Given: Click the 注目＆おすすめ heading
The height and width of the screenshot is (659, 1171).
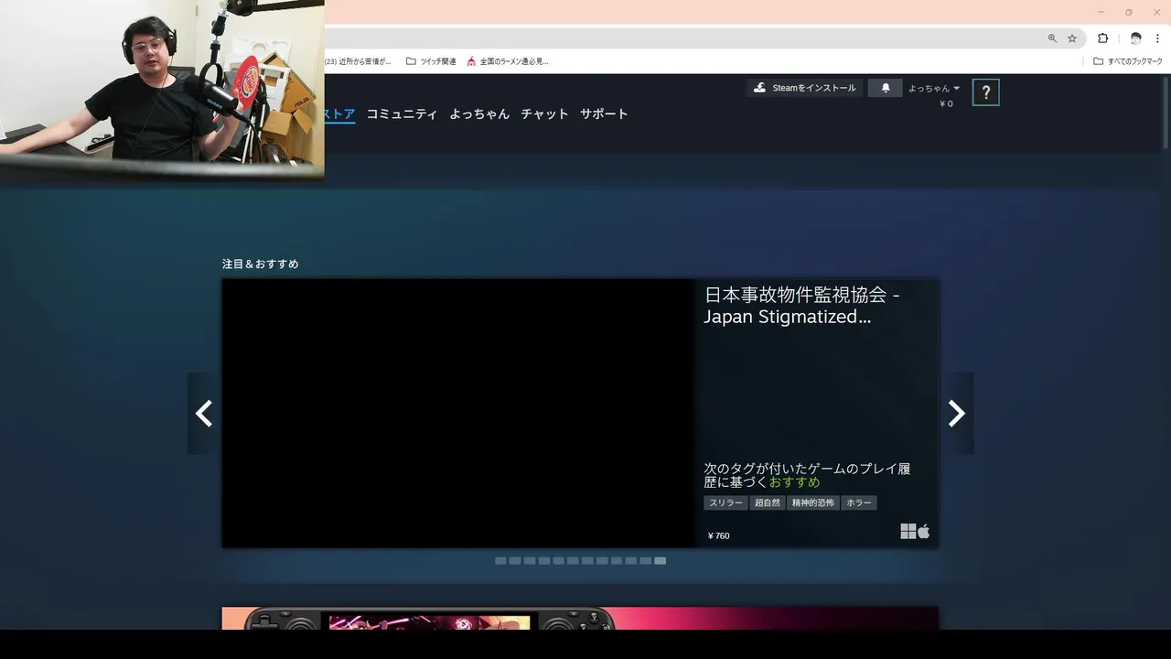Looking at the screenshot, I should pos(261,264).
